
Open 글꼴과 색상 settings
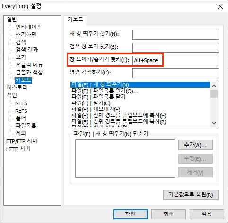pos(29,72)
